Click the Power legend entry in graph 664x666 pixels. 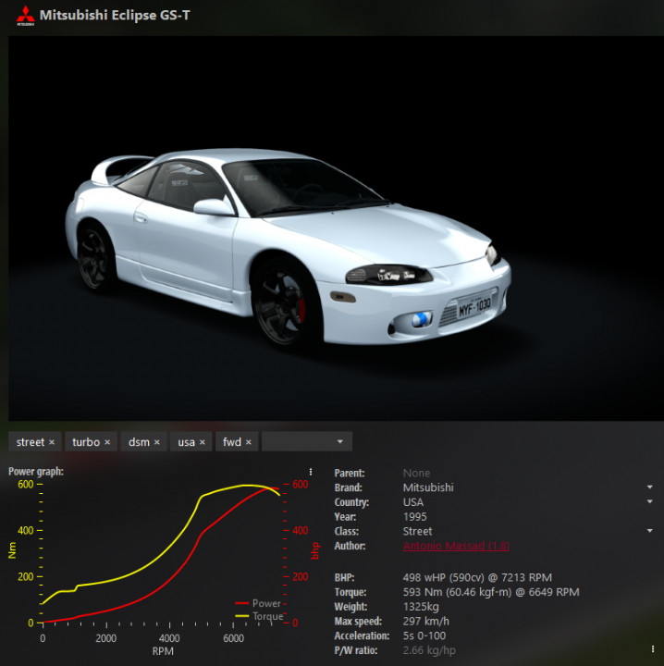[258, 603]
